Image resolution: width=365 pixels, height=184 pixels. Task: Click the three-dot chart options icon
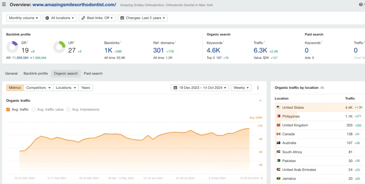258,88
